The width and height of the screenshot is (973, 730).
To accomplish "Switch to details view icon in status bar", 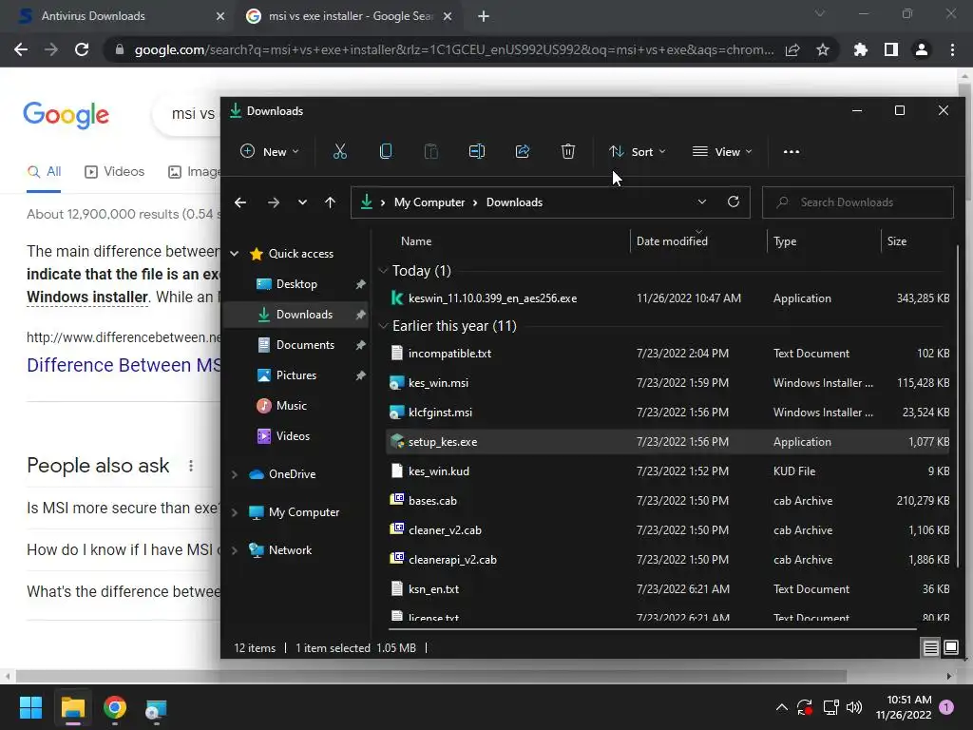I will coord(931,648).
